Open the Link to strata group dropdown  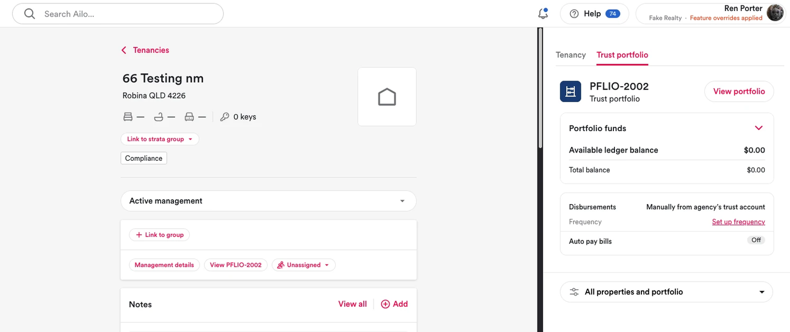tap(160, 139)
